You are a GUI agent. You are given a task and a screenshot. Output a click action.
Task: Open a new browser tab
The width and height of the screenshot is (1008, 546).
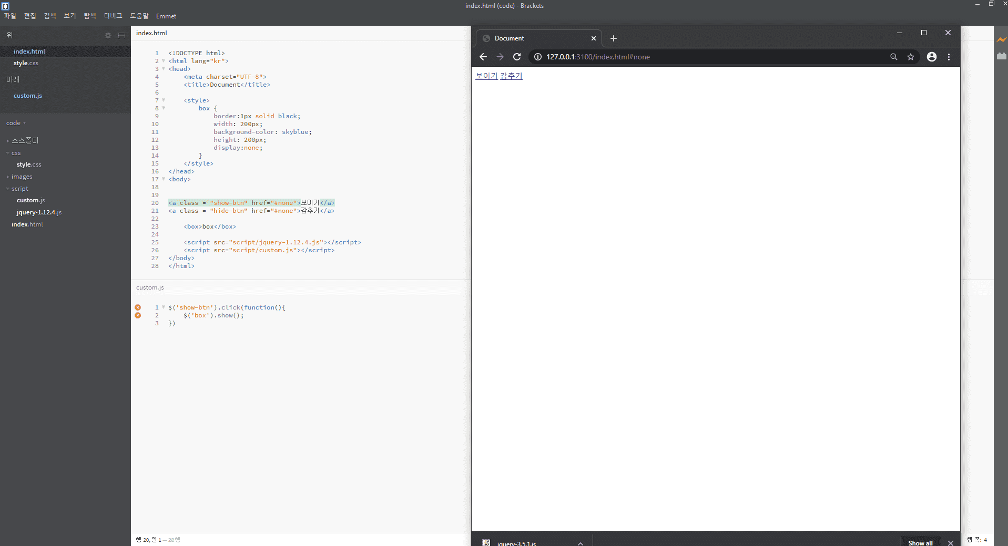pyautogui.click(x=613, y=38)
